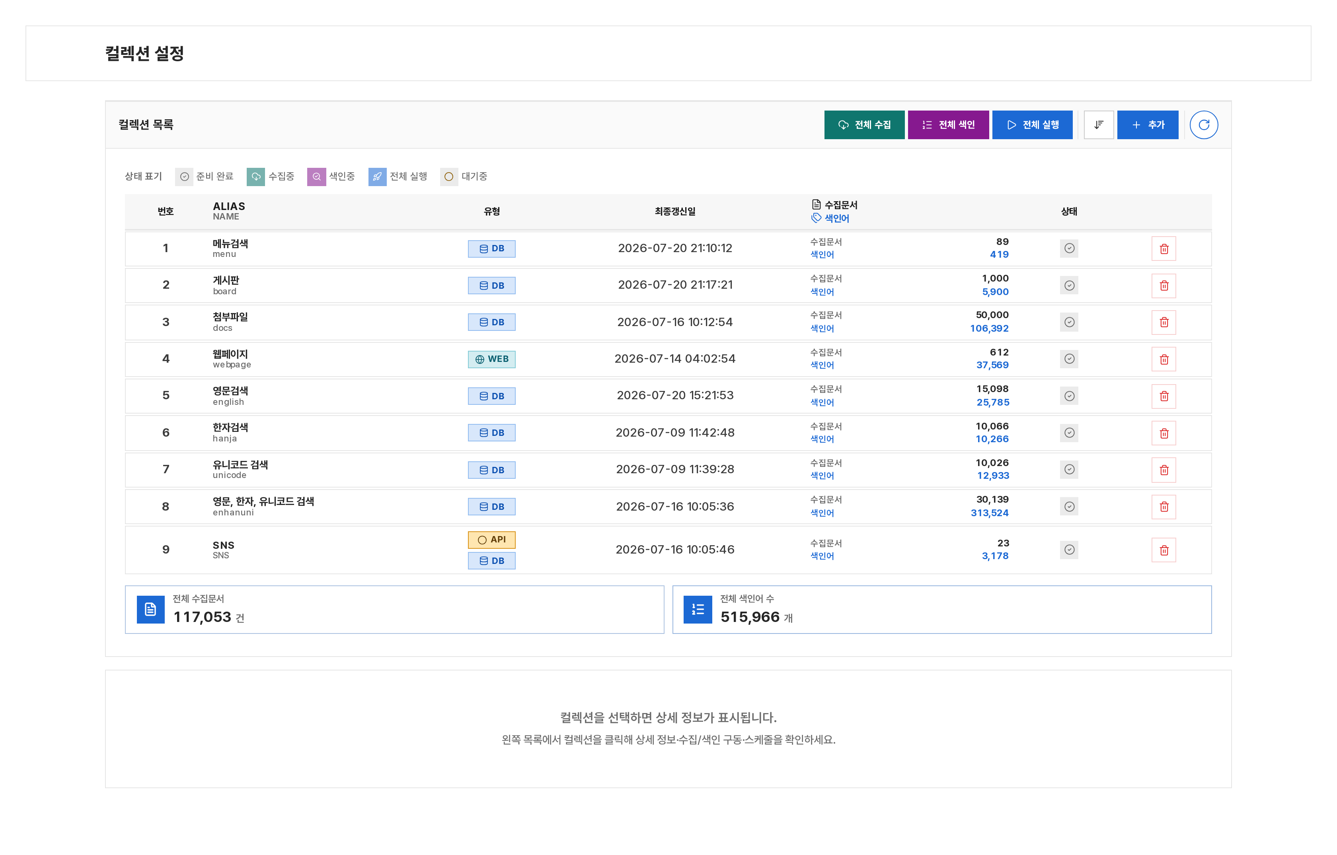Click status check icon for 한자검색 row
This screenshot has width=1337, height=855.
[x=1069, y=433]
